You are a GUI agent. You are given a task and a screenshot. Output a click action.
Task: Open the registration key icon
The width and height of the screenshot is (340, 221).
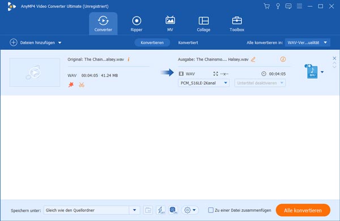click(278, 6)
